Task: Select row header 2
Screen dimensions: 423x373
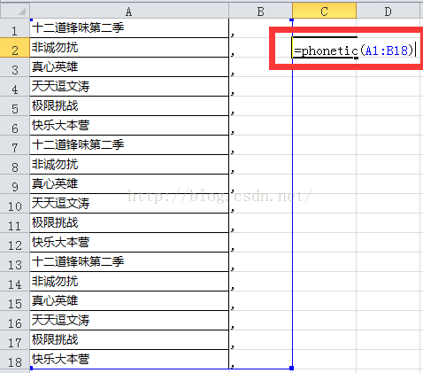Action: tap(15, 48)
